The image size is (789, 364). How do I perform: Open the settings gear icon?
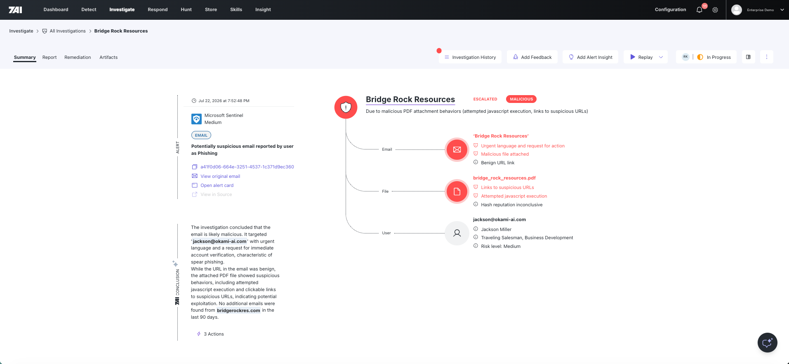tap(715, 10)
